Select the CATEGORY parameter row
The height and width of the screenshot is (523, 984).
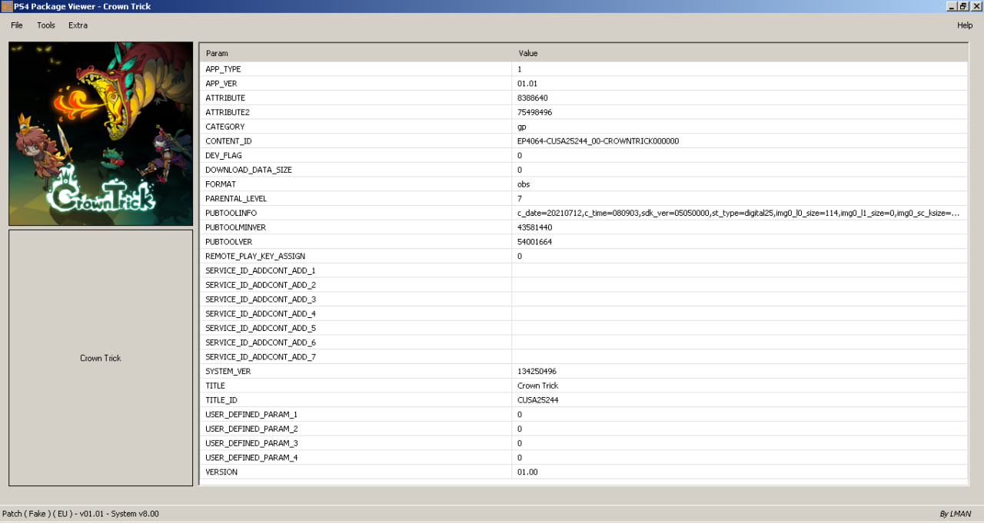coord(583,127)
